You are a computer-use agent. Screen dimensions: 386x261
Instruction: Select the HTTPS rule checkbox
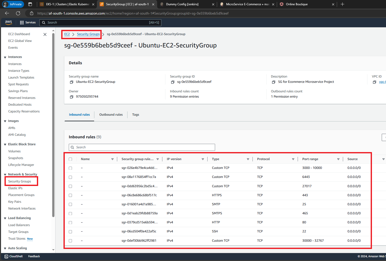[70, 195]
